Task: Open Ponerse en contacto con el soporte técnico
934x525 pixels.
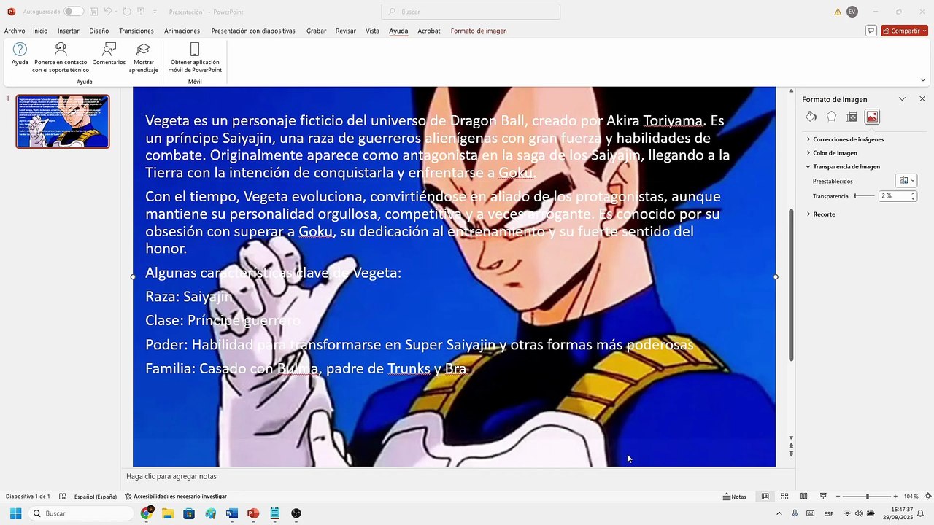Action: click(x=61, y=57)
